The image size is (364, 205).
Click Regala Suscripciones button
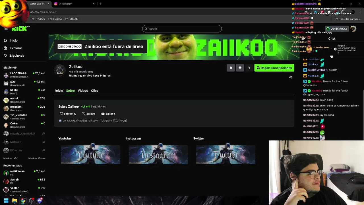(274, 68)
